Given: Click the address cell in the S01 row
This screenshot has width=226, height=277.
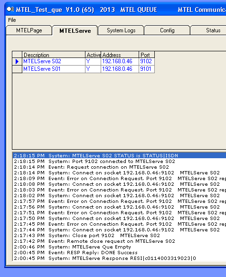Looking at the screenshot, I should (x=120, y=69).
